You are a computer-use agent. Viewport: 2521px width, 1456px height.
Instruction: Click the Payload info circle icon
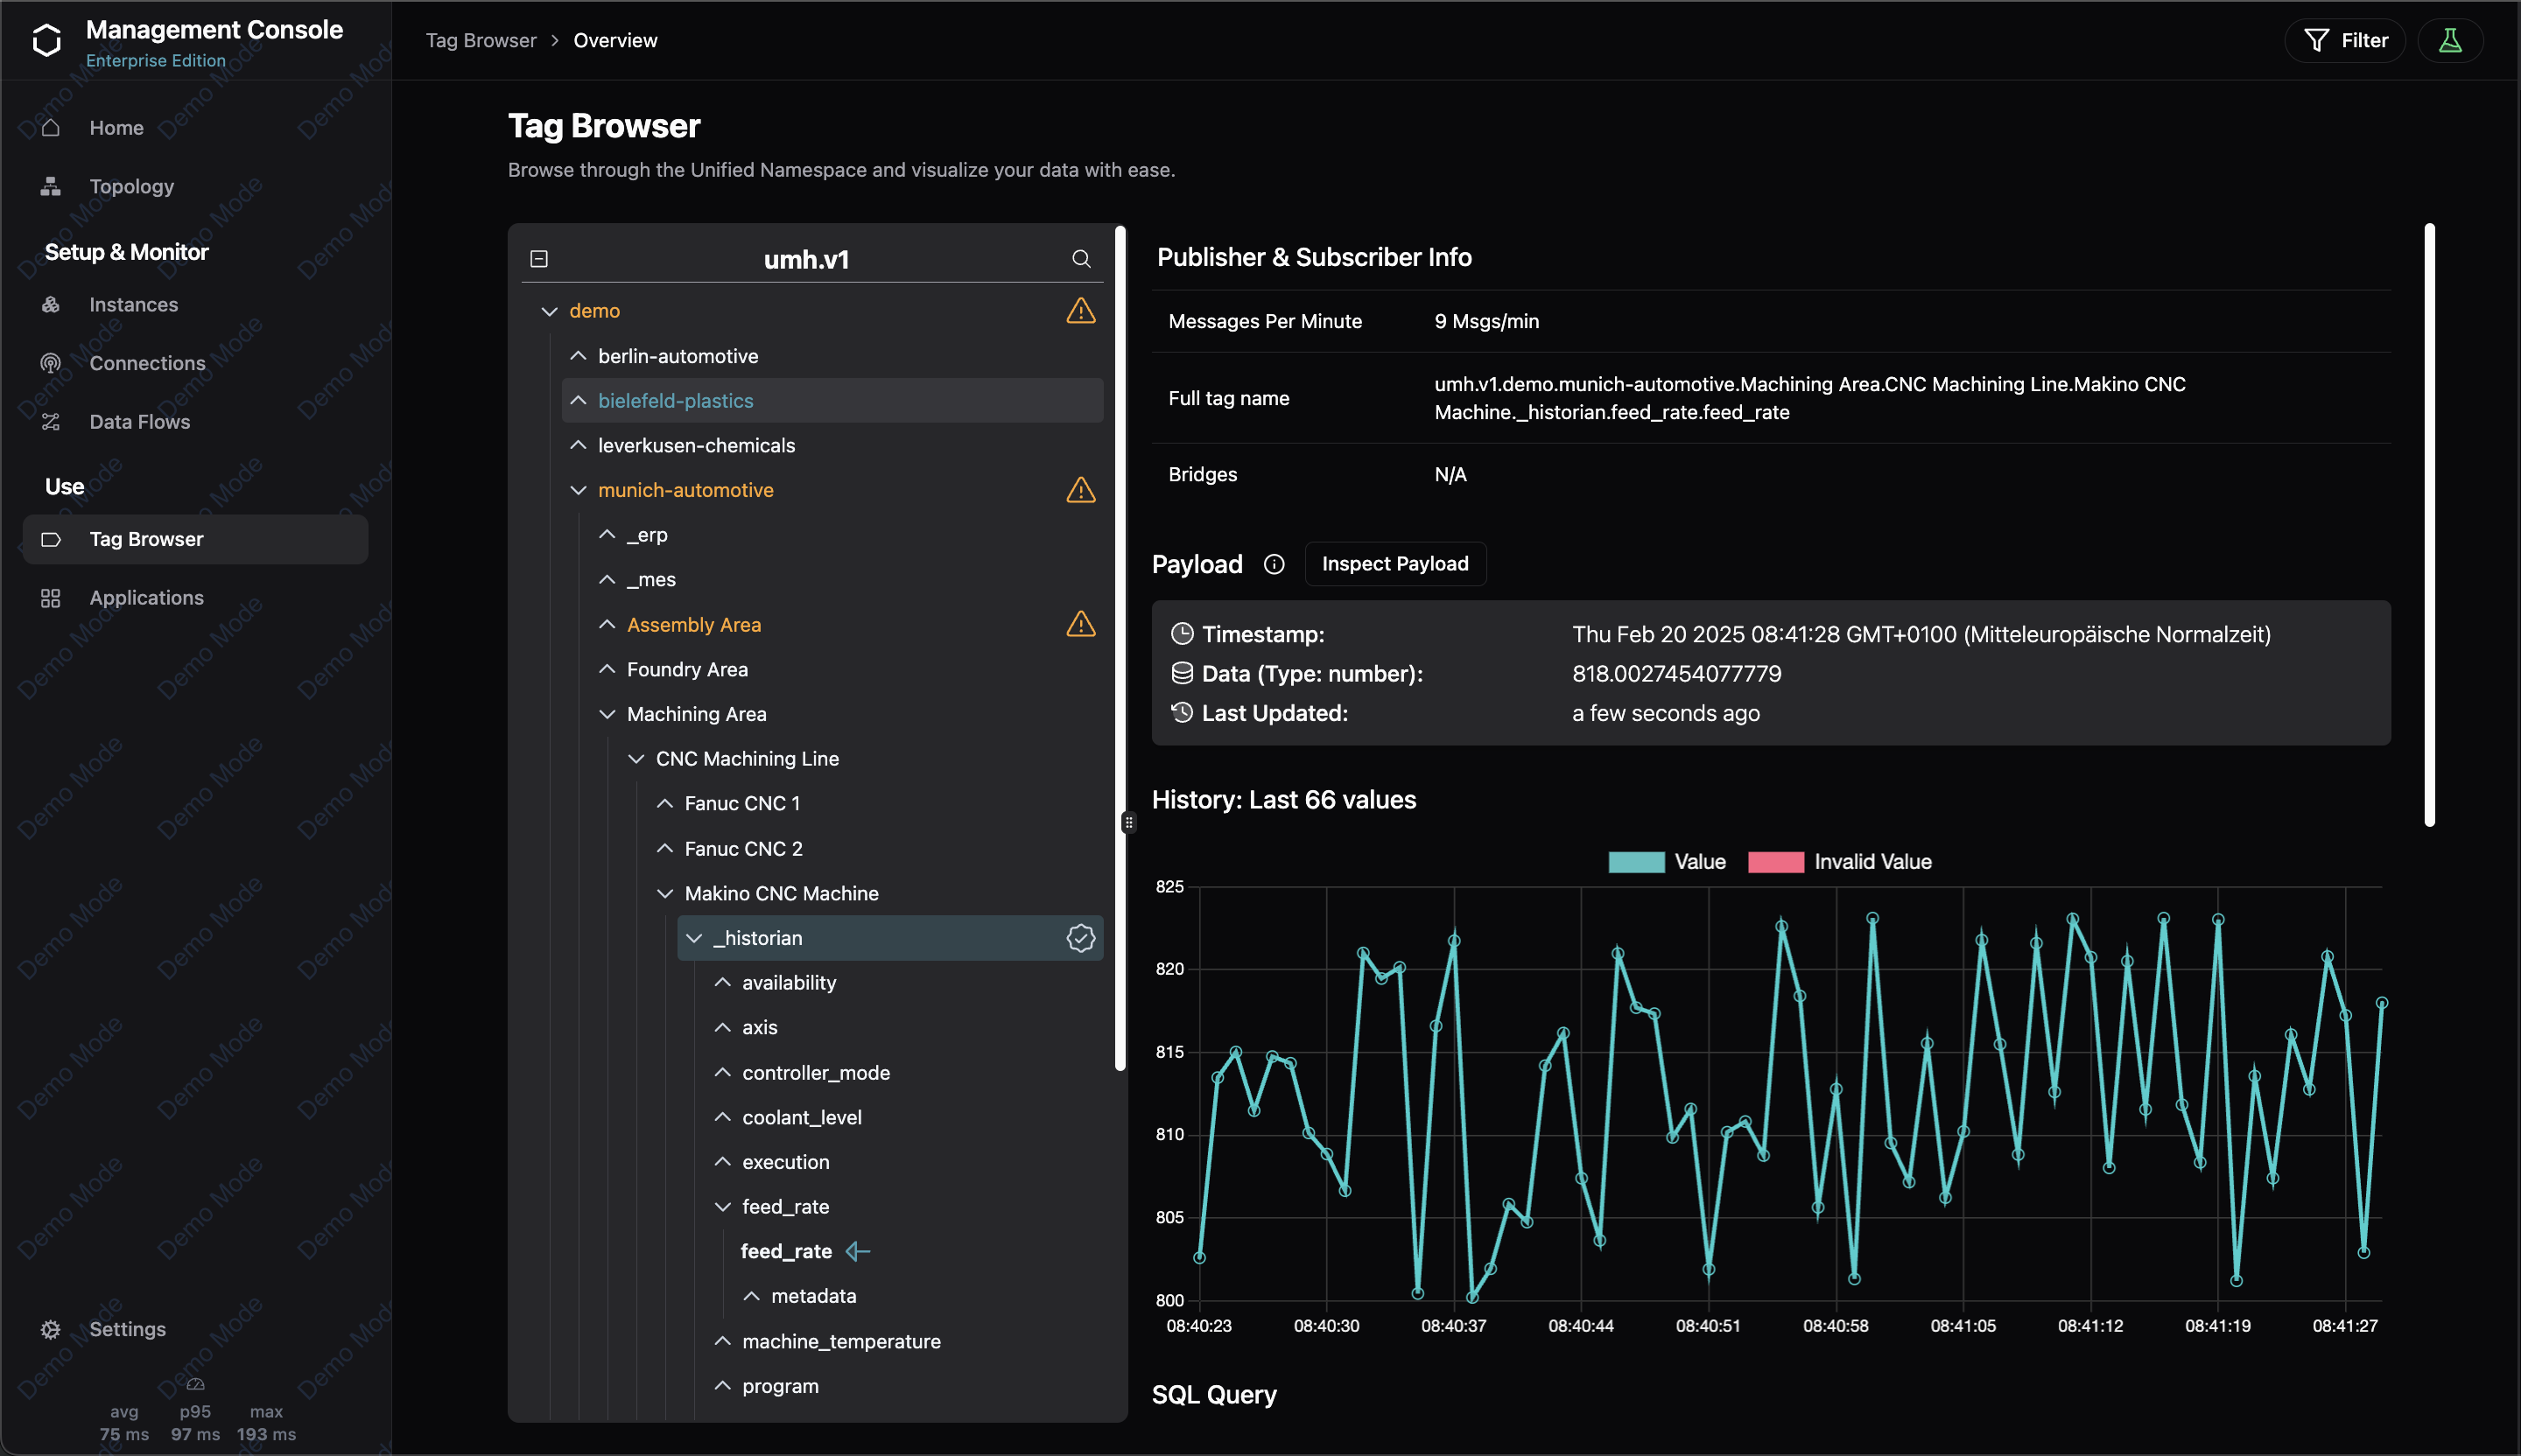(1274, 564)
